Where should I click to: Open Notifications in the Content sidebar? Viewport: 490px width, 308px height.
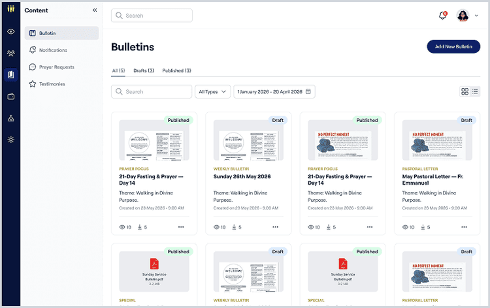pos(61,50)
